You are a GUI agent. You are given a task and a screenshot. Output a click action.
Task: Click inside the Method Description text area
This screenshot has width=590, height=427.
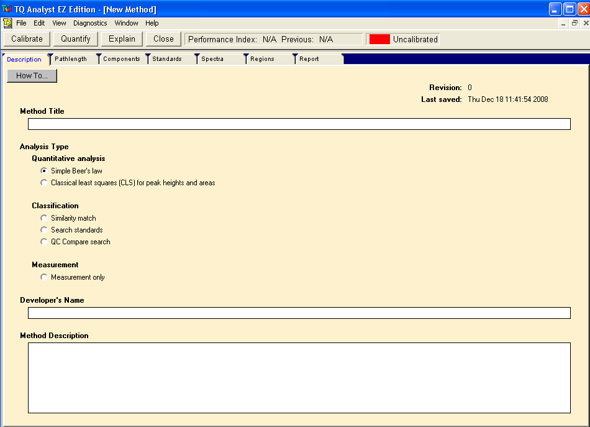(299, 378)
